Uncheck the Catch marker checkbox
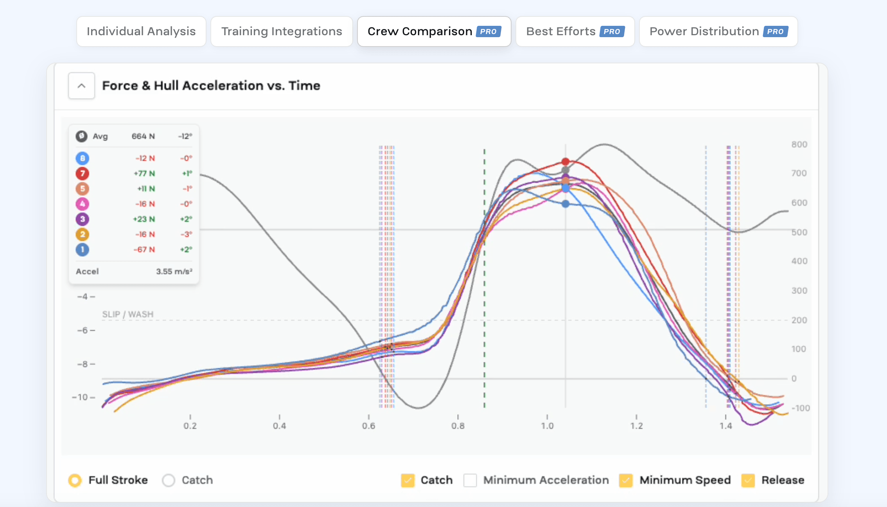The height and width of the screenshot is (507, 887). [x=408, y=480]
